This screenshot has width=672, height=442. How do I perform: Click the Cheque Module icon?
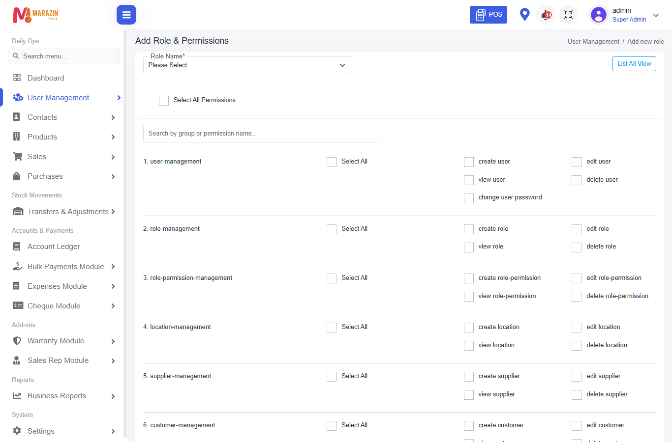point(18,305)
